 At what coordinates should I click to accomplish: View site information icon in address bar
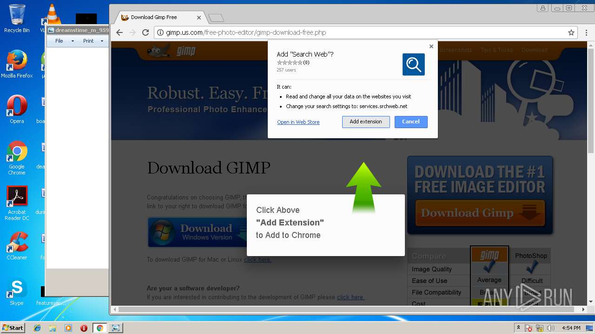pos(160,32)
